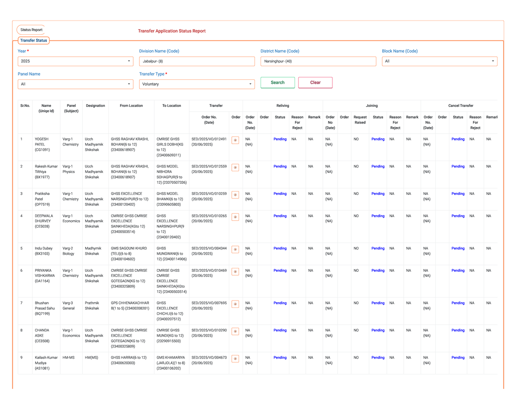Viewport: 516px width, 398px height.
Task: Click order number SED/2025/VO/010469
Action: [209, 270]
